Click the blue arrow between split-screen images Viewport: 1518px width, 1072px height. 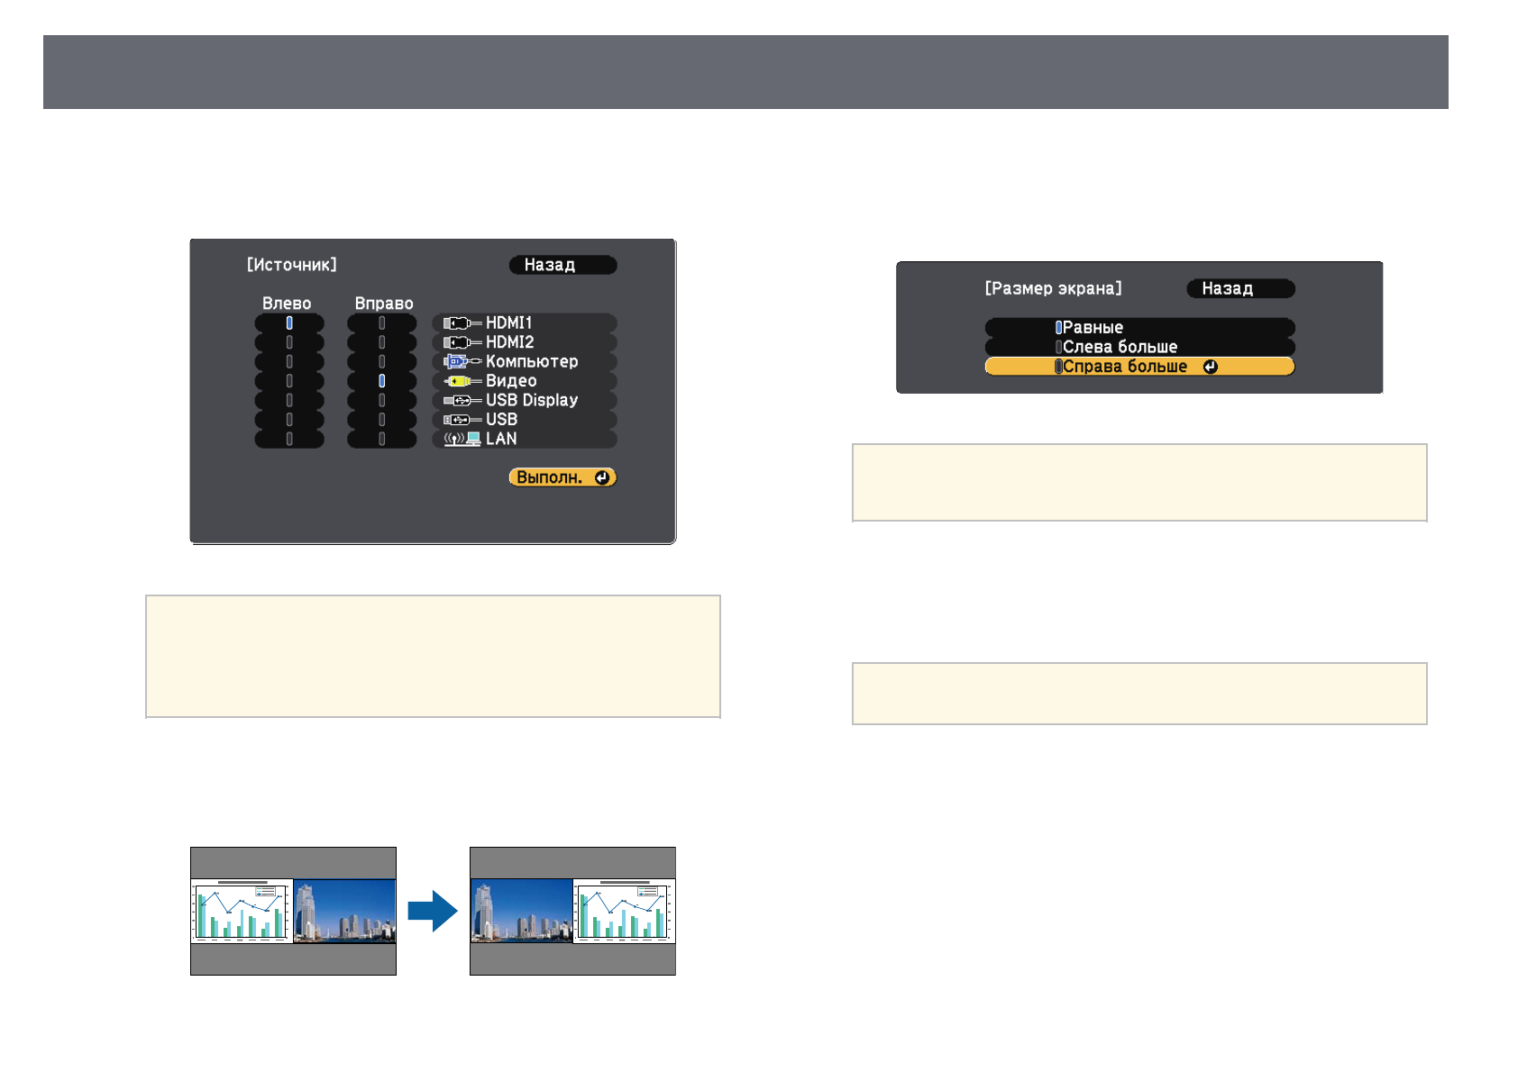click(433, 911)
